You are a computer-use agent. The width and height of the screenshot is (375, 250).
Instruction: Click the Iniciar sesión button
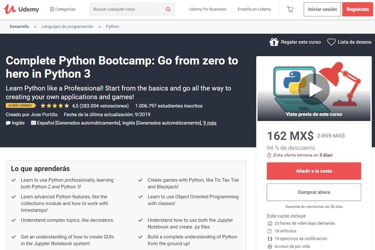click(x=322, y=9)
